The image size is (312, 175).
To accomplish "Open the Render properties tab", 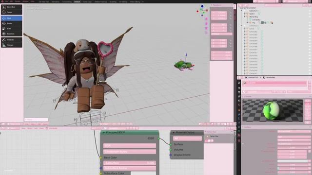I will pos(239,88).
